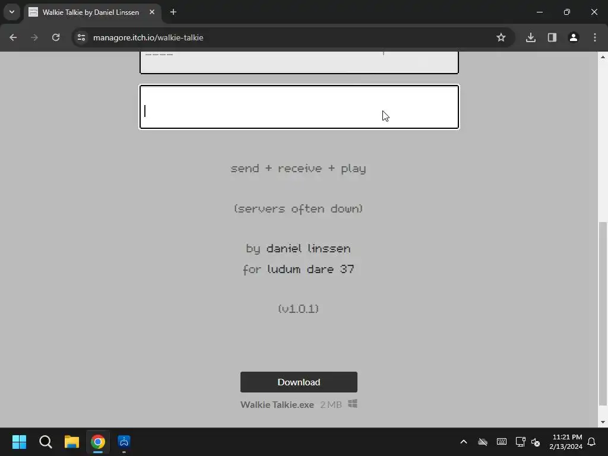Screen dimensions: 608x456
Task: Open the Windows Start menu
Action: pos(20,442)
